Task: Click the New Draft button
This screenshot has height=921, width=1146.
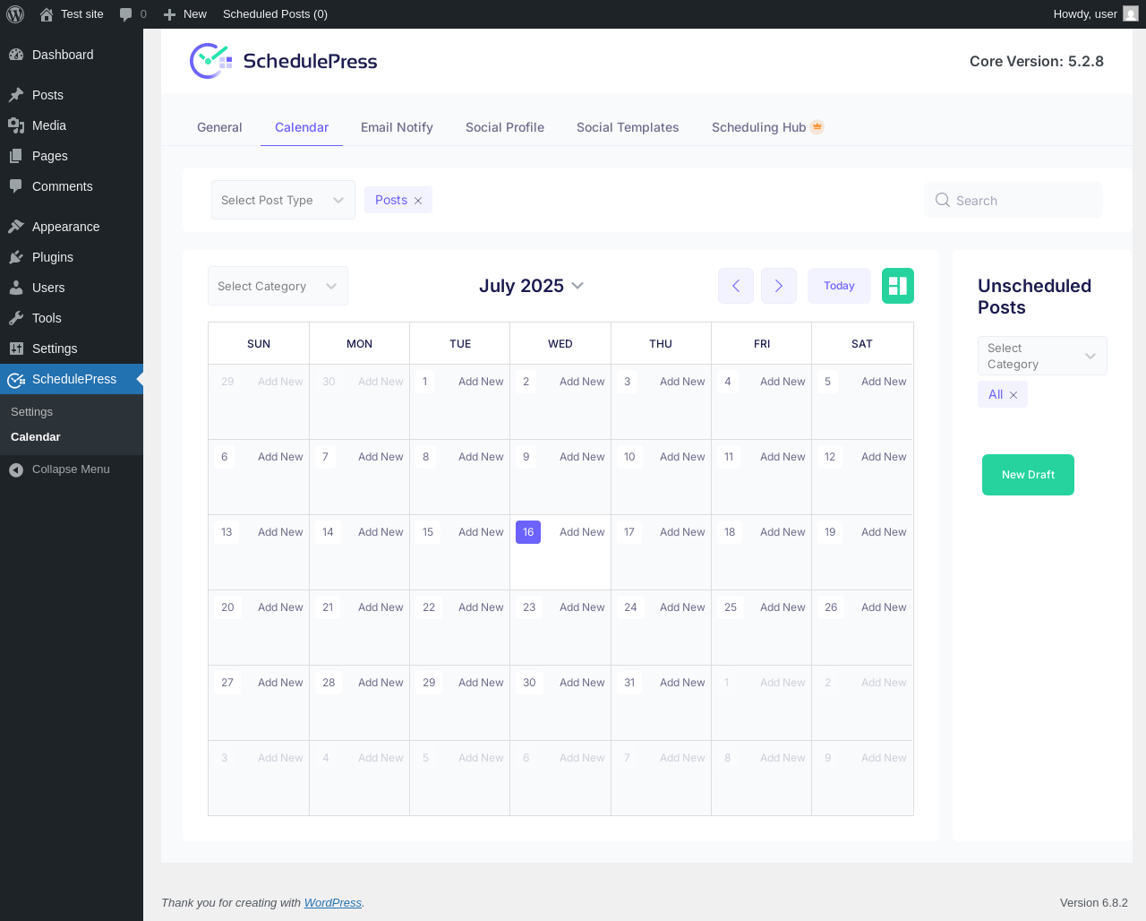Action: point(1028,475)
